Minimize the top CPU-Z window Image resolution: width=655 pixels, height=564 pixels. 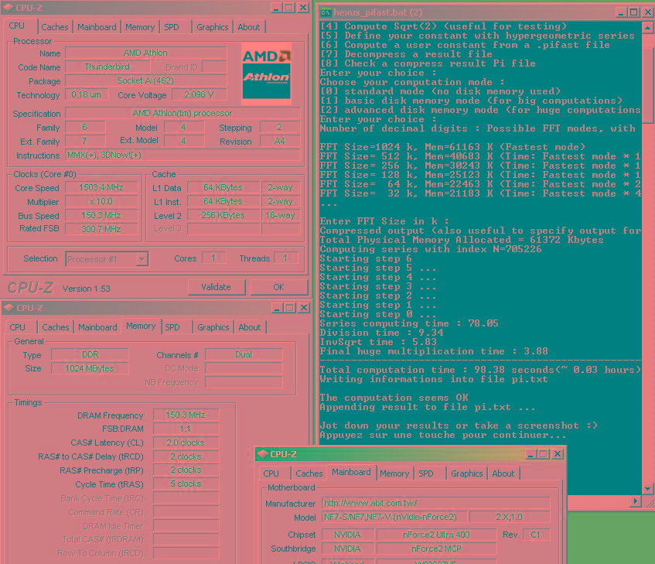[x=276, y=8]
